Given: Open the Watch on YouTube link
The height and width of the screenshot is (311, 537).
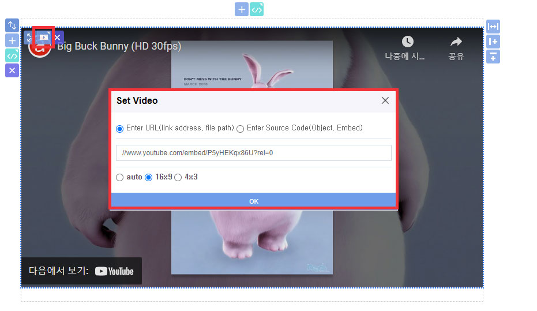Looking at the screenshot, I should coord(81,271).
